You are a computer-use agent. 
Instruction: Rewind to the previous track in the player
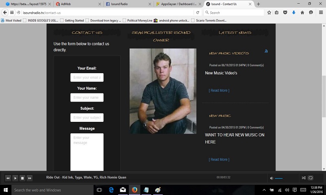(8, 178)
